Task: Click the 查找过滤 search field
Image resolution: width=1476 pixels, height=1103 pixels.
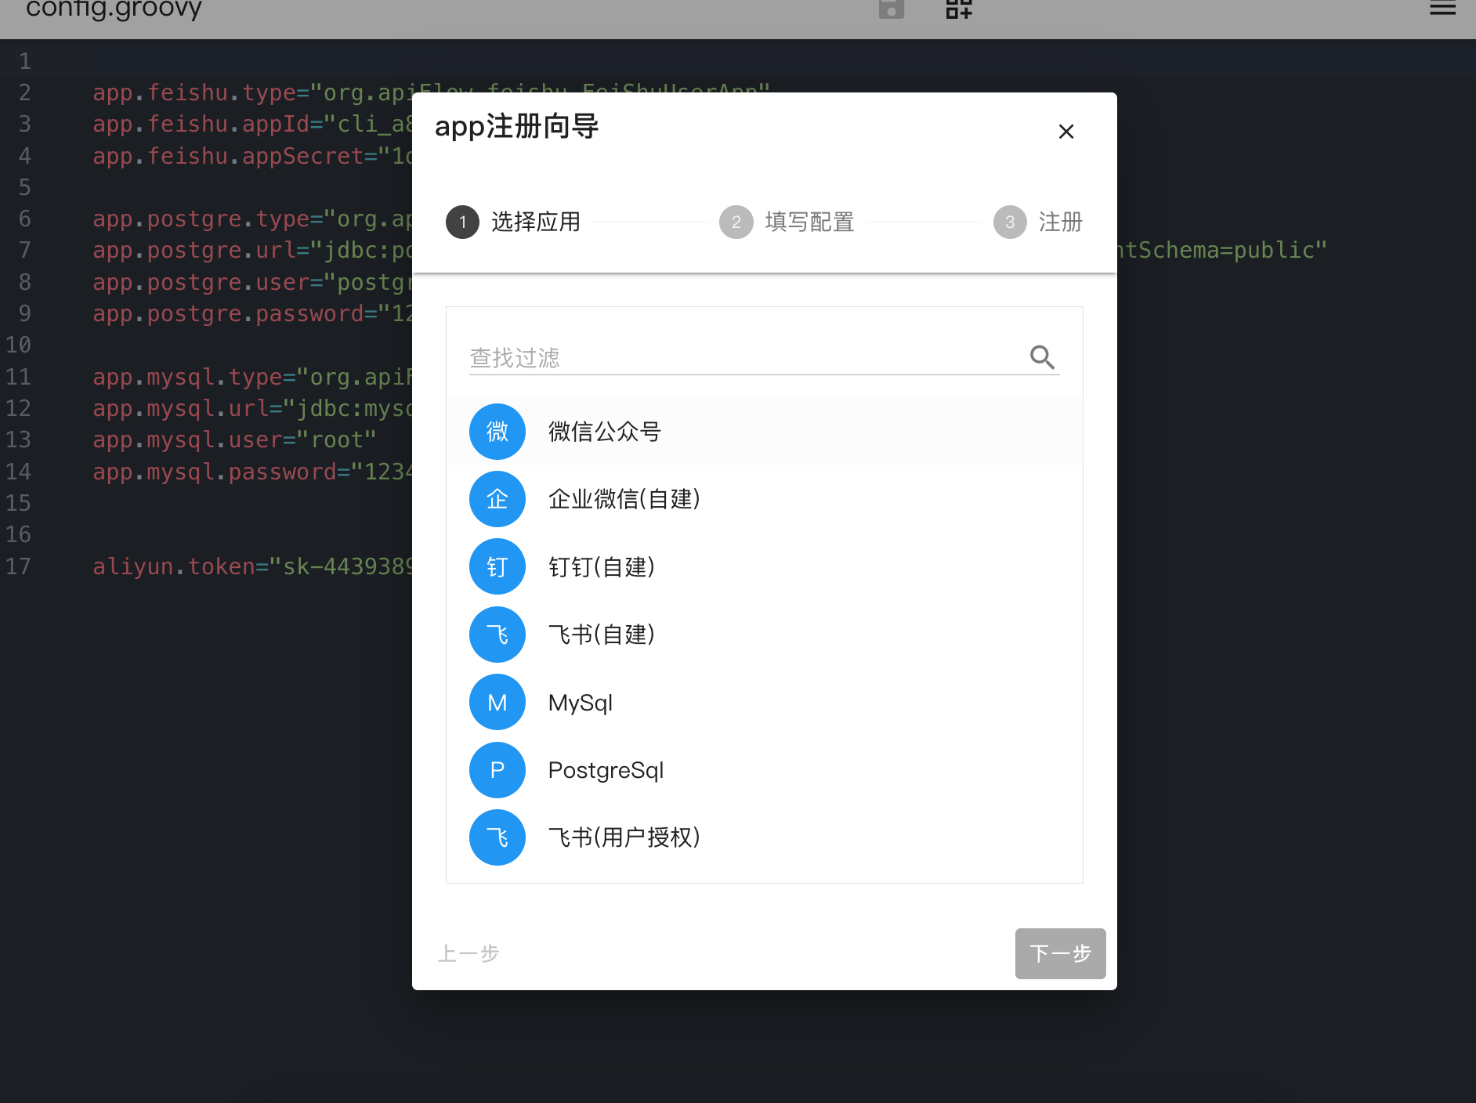Action: 744,358
